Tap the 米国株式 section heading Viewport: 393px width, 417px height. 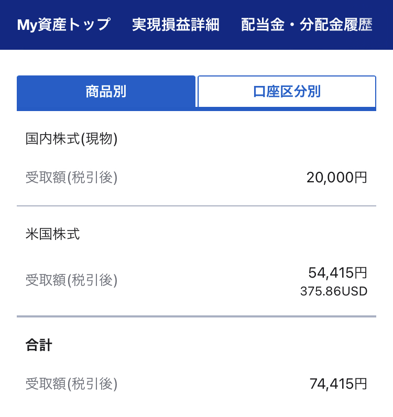pyautogui.click(x=52, y=234)
